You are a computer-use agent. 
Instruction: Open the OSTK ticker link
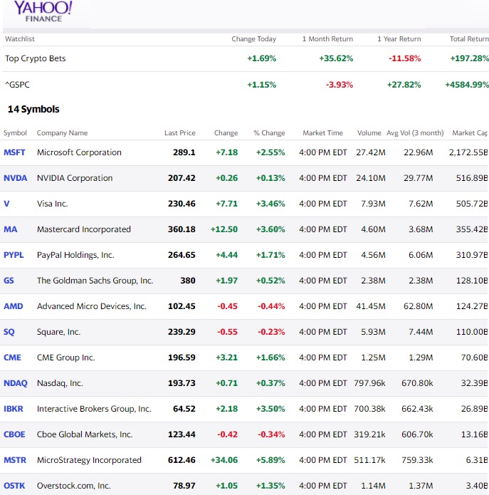tap(14, 486)
